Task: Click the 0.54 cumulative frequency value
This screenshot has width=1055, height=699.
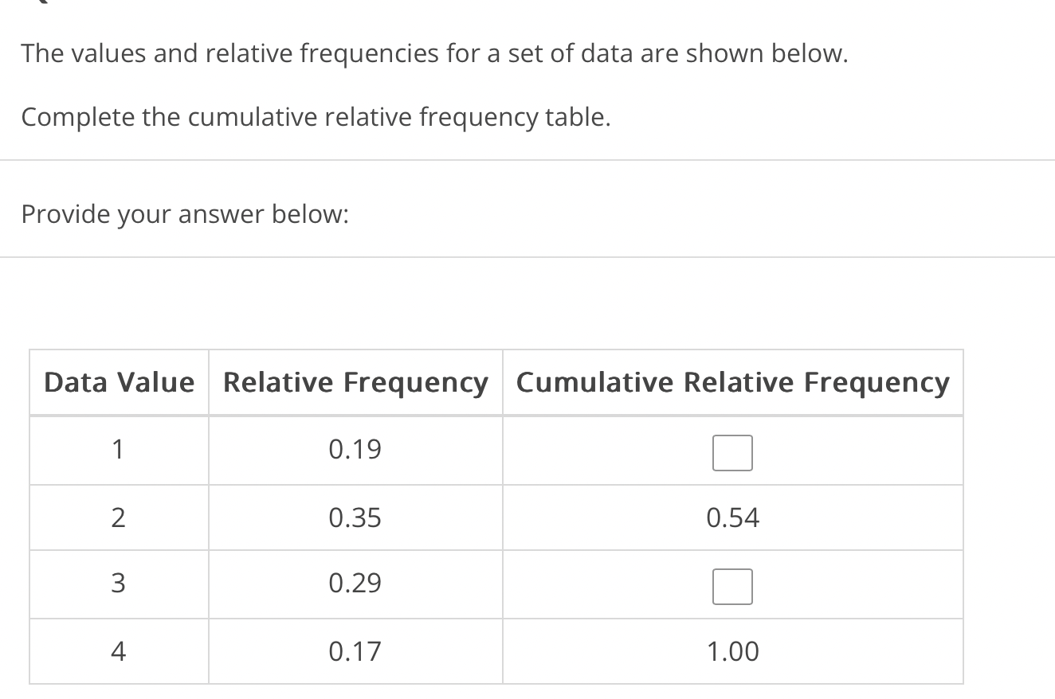Action: tap(733, 518)
